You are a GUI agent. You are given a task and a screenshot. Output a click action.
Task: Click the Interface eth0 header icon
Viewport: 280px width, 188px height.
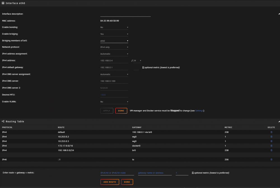click(x=3, y=3)
